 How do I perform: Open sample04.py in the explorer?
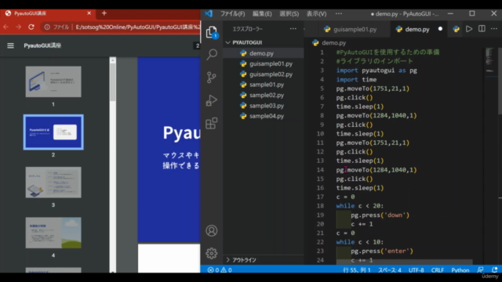click(x=264, y=116)
